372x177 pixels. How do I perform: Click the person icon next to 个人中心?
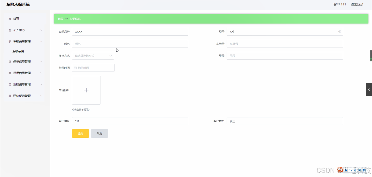pyautogui.click(x=9, y=30)
